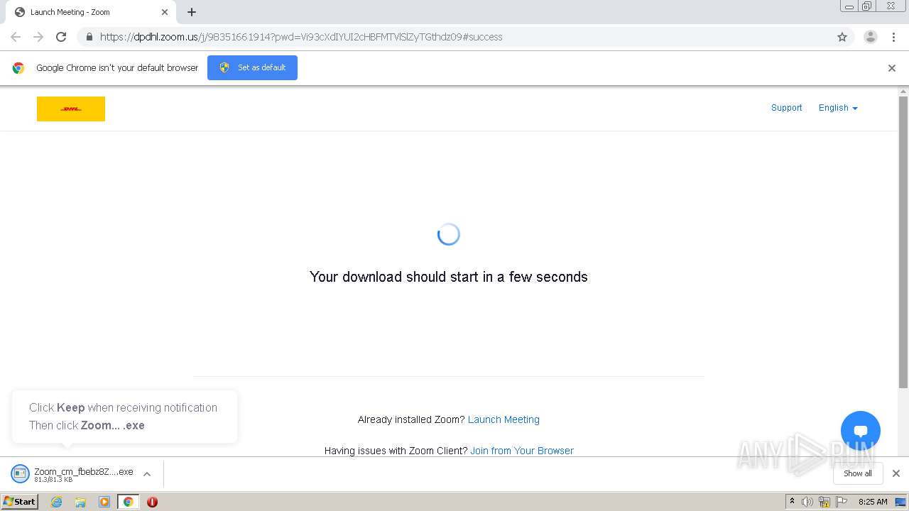Expand the English language dropdown
Viewport: 909px width, 511px height.
(838, 108)
